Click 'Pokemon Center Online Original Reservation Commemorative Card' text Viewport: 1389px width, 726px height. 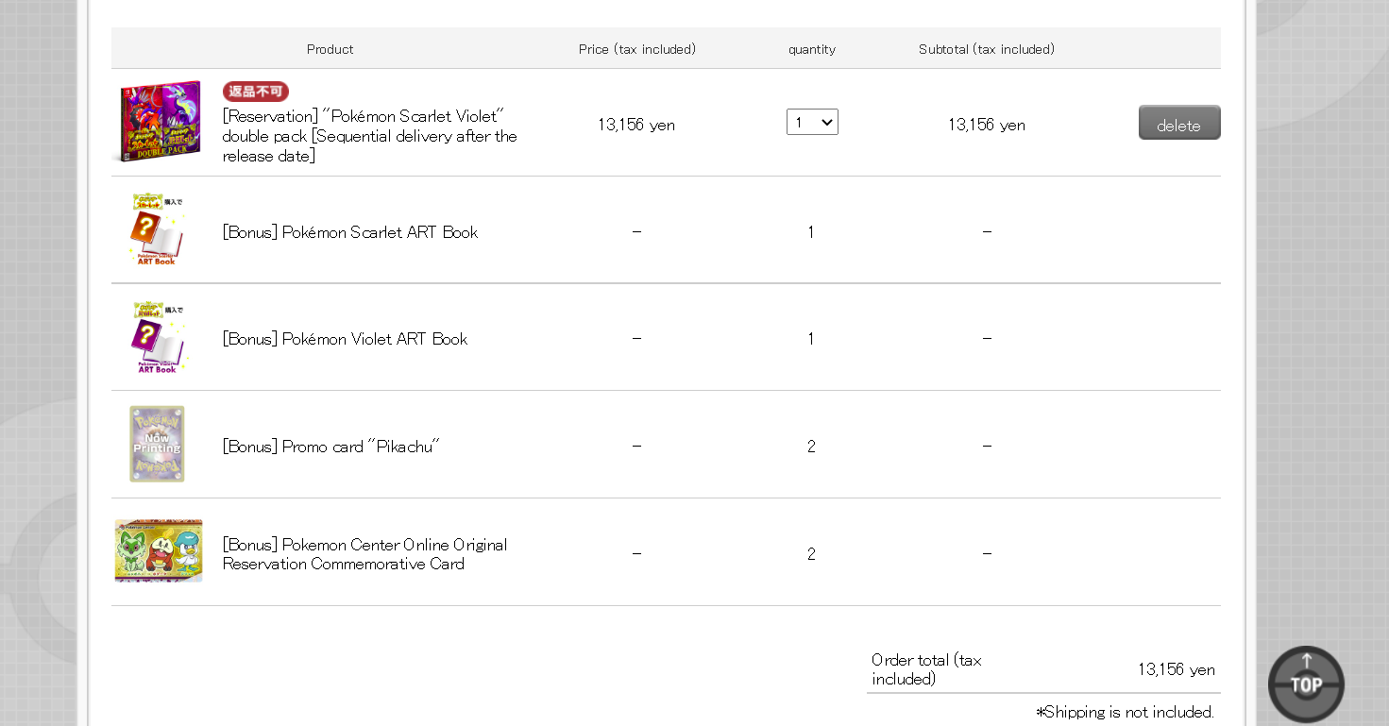364,554
